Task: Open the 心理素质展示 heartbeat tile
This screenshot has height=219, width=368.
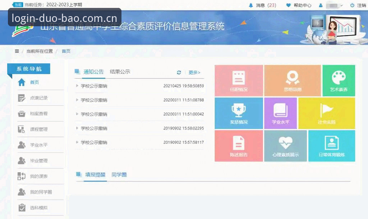Action: [x=285, y=146]
